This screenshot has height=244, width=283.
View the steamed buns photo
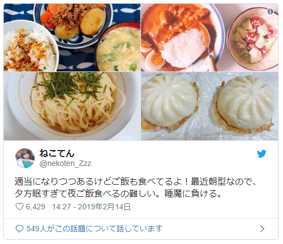click(x=210, y=106)
